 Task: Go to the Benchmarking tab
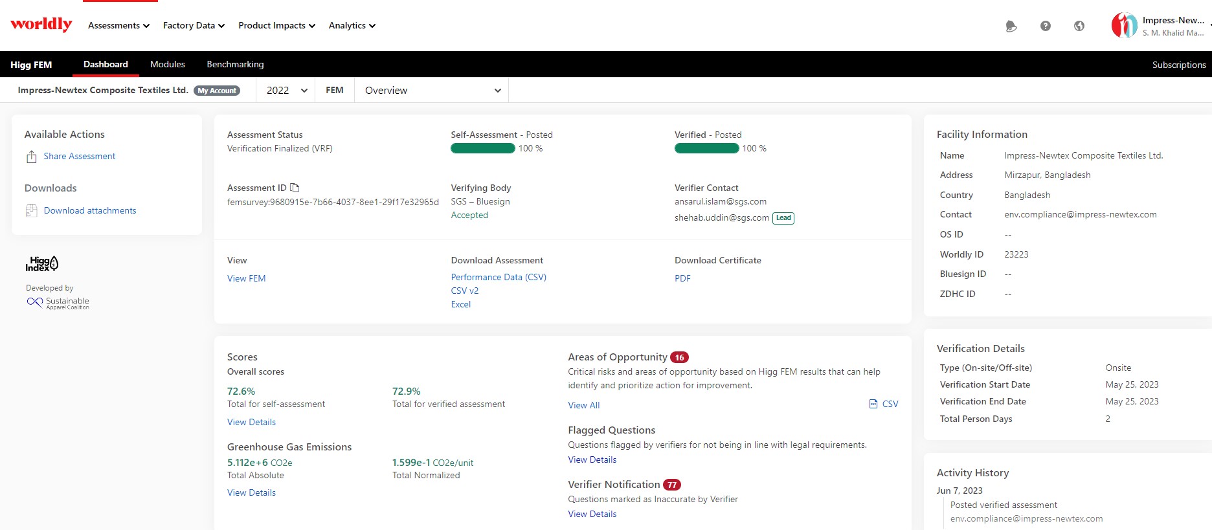click(235, 64)
